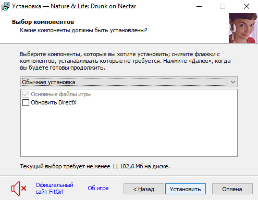
Task: Click the disabled Основные файлы игры checkbox
Action: pyautogui.click(x=26, y=94)
